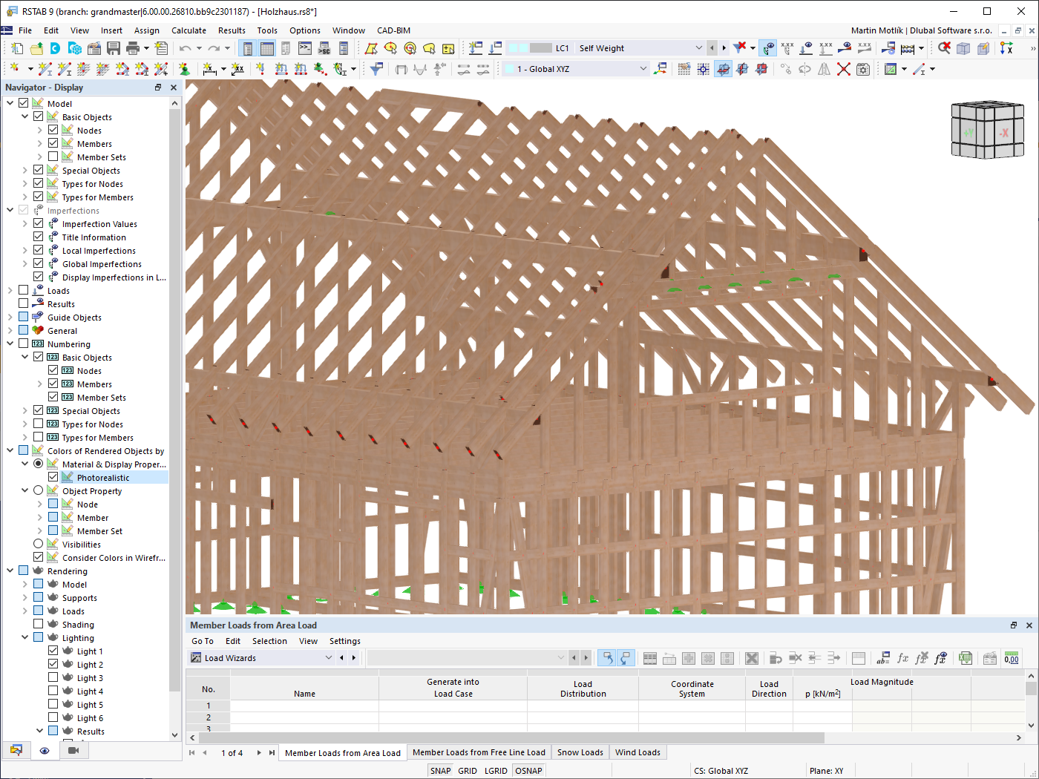Disable the Light 1 checkbox

pyautogui.click(x=53, y=651)
